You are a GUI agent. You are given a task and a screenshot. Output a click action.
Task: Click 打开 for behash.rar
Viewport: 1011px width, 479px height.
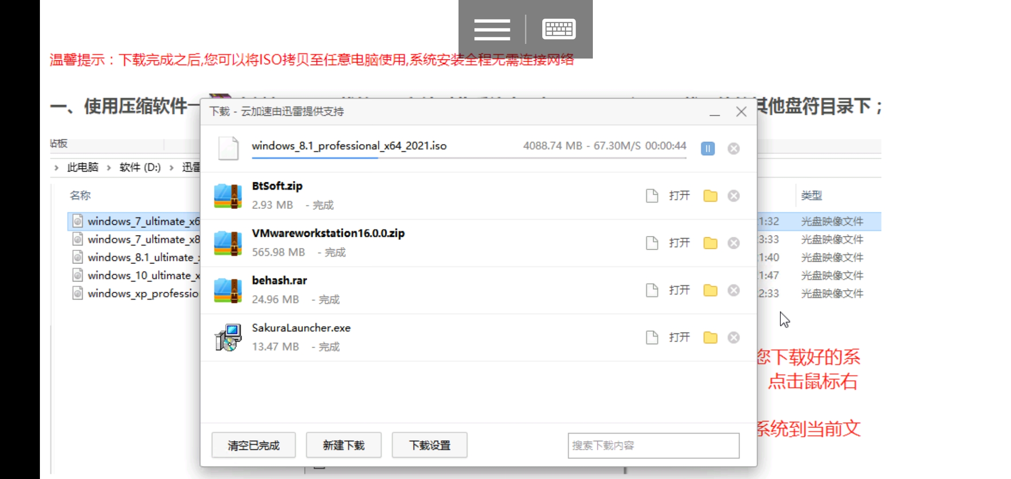(x=679, y=291)
